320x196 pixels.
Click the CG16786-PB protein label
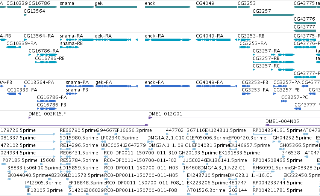coord(52,105)
